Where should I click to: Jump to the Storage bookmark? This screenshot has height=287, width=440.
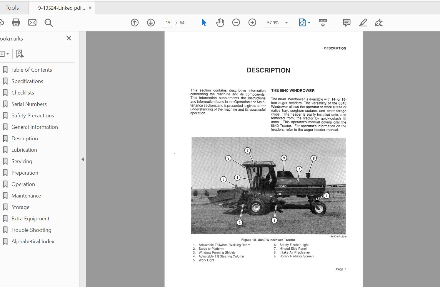pos(20,207)
